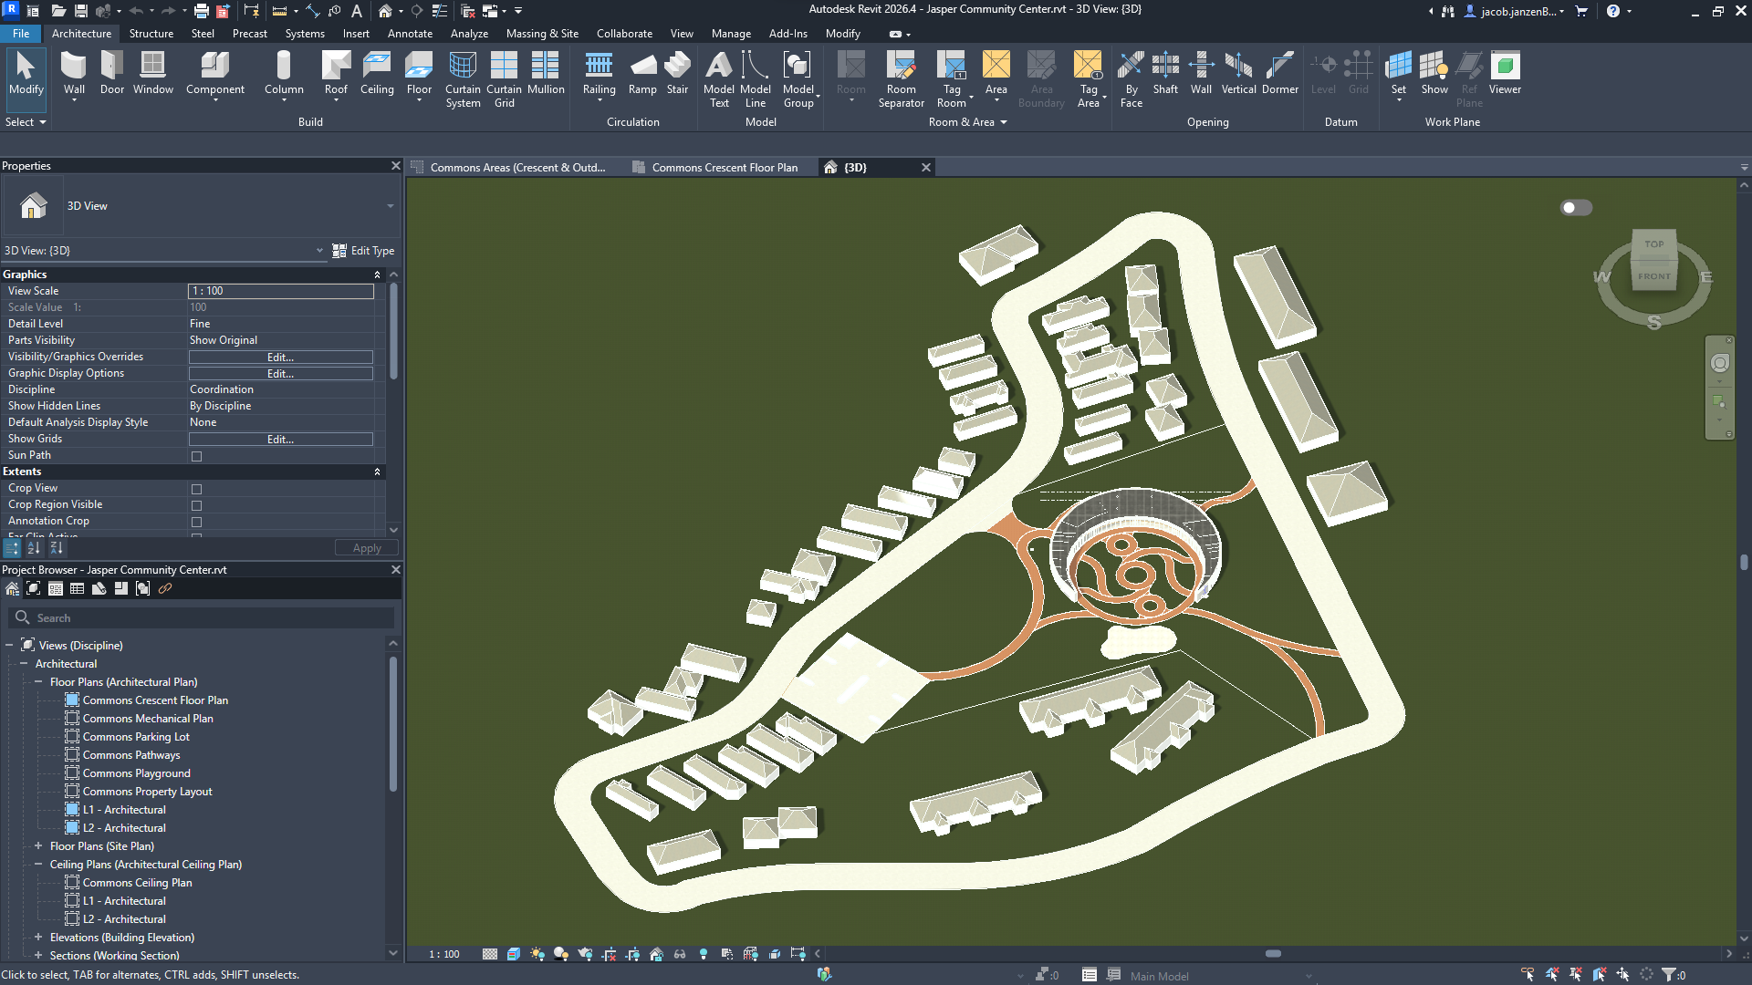This screenshot has width=1752, height=985.
Task: Select the Floor tool
Action: (419, 73)
